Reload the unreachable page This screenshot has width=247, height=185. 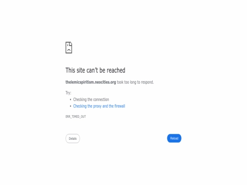(174, 138)
